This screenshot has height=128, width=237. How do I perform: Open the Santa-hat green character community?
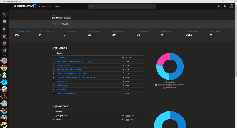pyautogui.click(x=4, y=68)
